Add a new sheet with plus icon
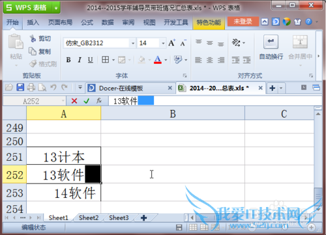 point(143,217)
